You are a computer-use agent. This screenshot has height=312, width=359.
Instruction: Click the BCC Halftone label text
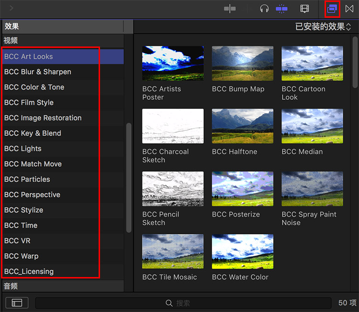click(235, 151)
